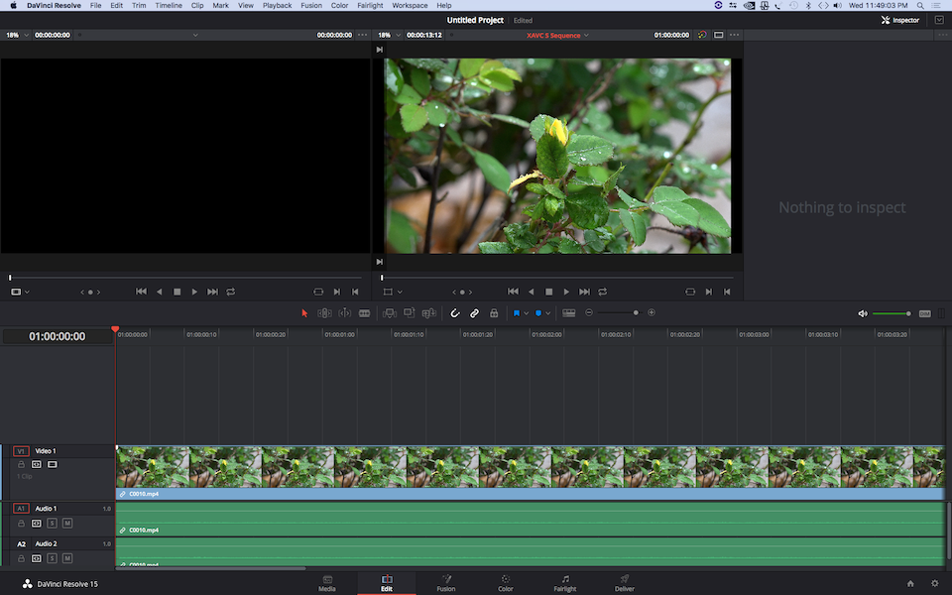
Task: Mute audio with the speaker icon
Action: [862, 314]
